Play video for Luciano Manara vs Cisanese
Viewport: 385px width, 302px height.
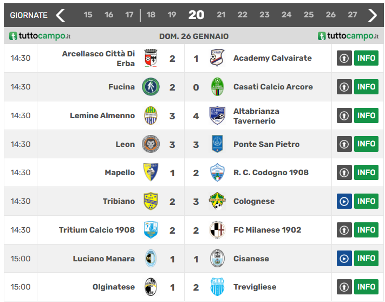click(344, 259)
